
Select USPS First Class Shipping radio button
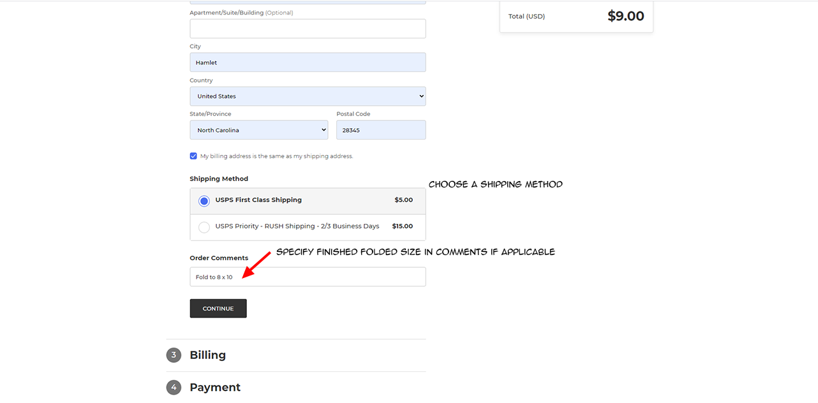coord(204,201)
